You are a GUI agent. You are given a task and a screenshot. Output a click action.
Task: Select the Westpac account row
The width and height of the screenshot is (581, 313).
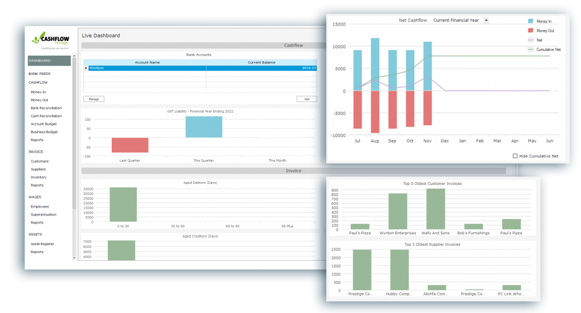click(200, 68)
